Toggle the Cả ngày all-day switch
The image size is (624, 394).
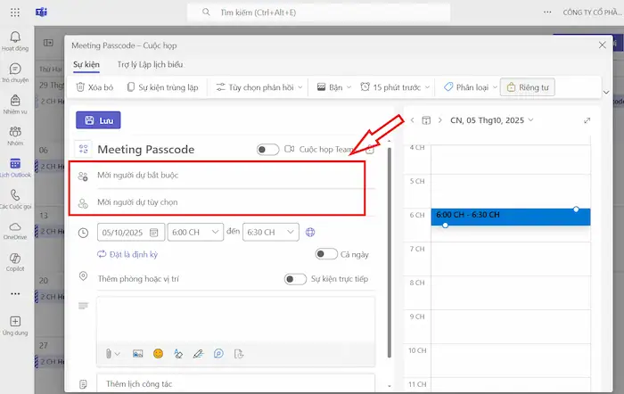coord(326,254)
